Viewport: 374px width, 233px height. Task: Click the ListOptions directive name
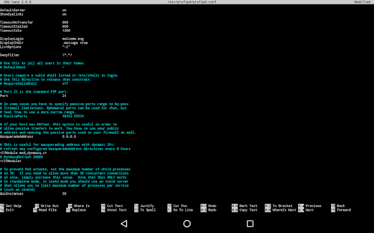click(x=11, y=47)
